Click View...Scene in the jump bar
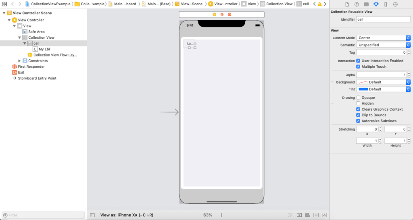This screenshot has height=220, width=413. pos(189,4)
